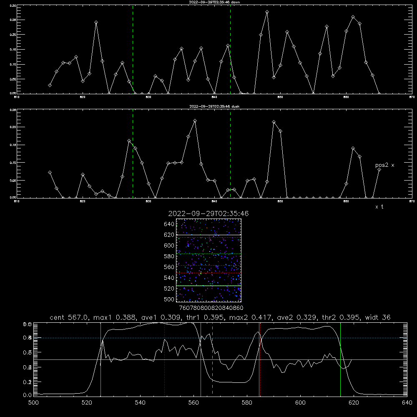Click the dusk peak diamond at 861
The height and width of the screenshot is (417, 417).
click(x=353, y=148)
